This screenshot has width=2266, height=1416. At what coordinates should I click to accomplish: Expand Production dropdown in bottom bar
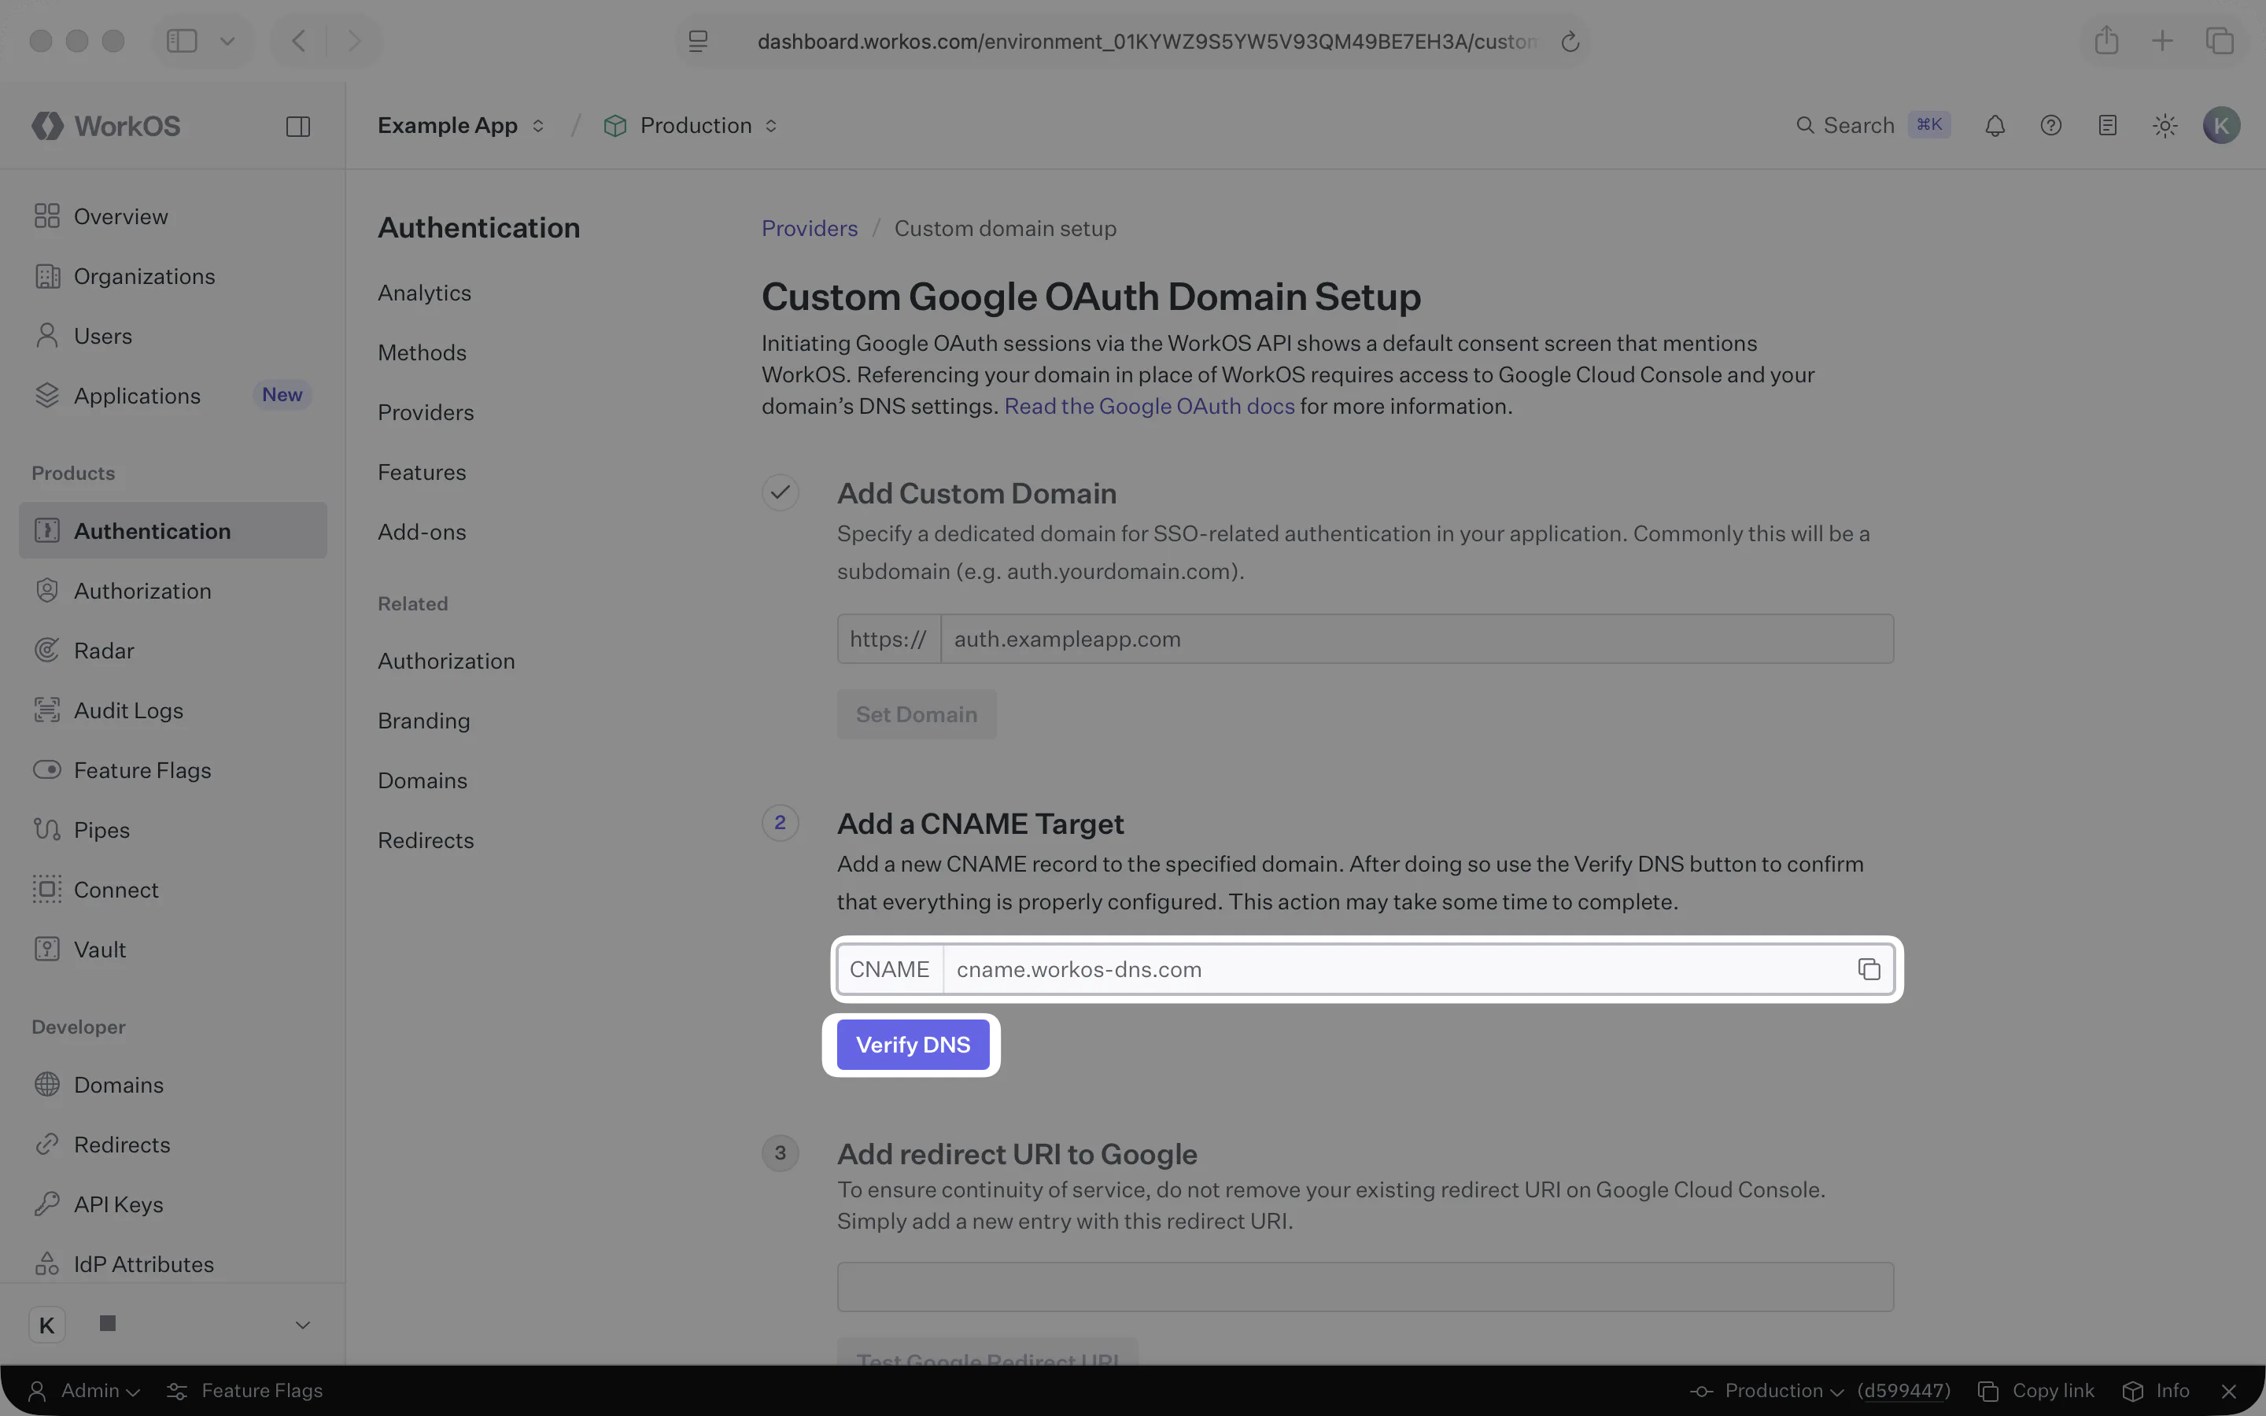(x=1768, y=1391)
